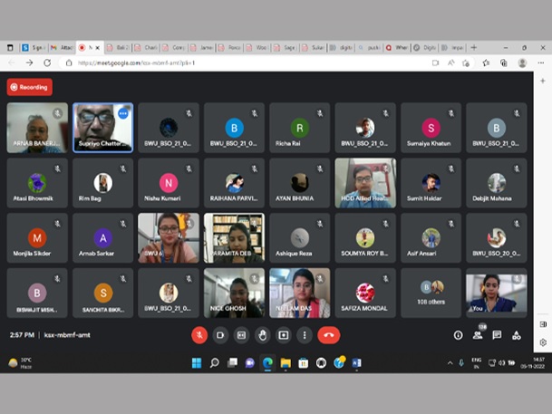The image size is (552, 414).
Task: Unmute microphone in the call controls
Action: click(199, 335)
